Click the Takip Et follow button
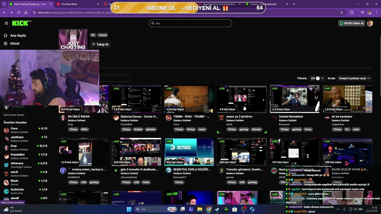This screenshot has width=381, height=214. 100,44
